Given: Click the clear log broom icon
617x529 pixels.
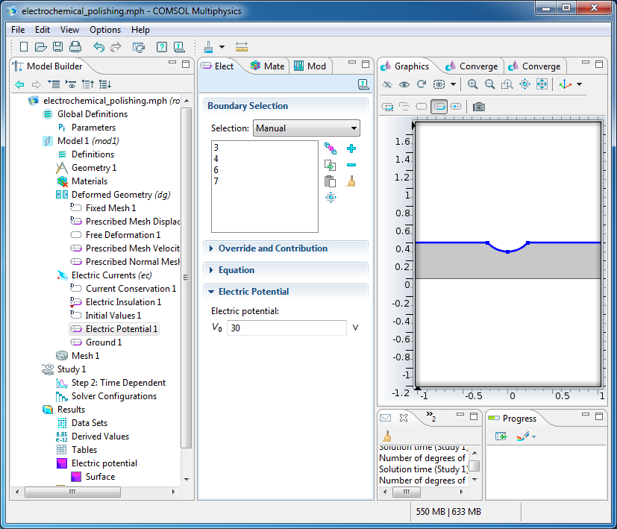Looking at the screenshot, I should pos(386,436).
